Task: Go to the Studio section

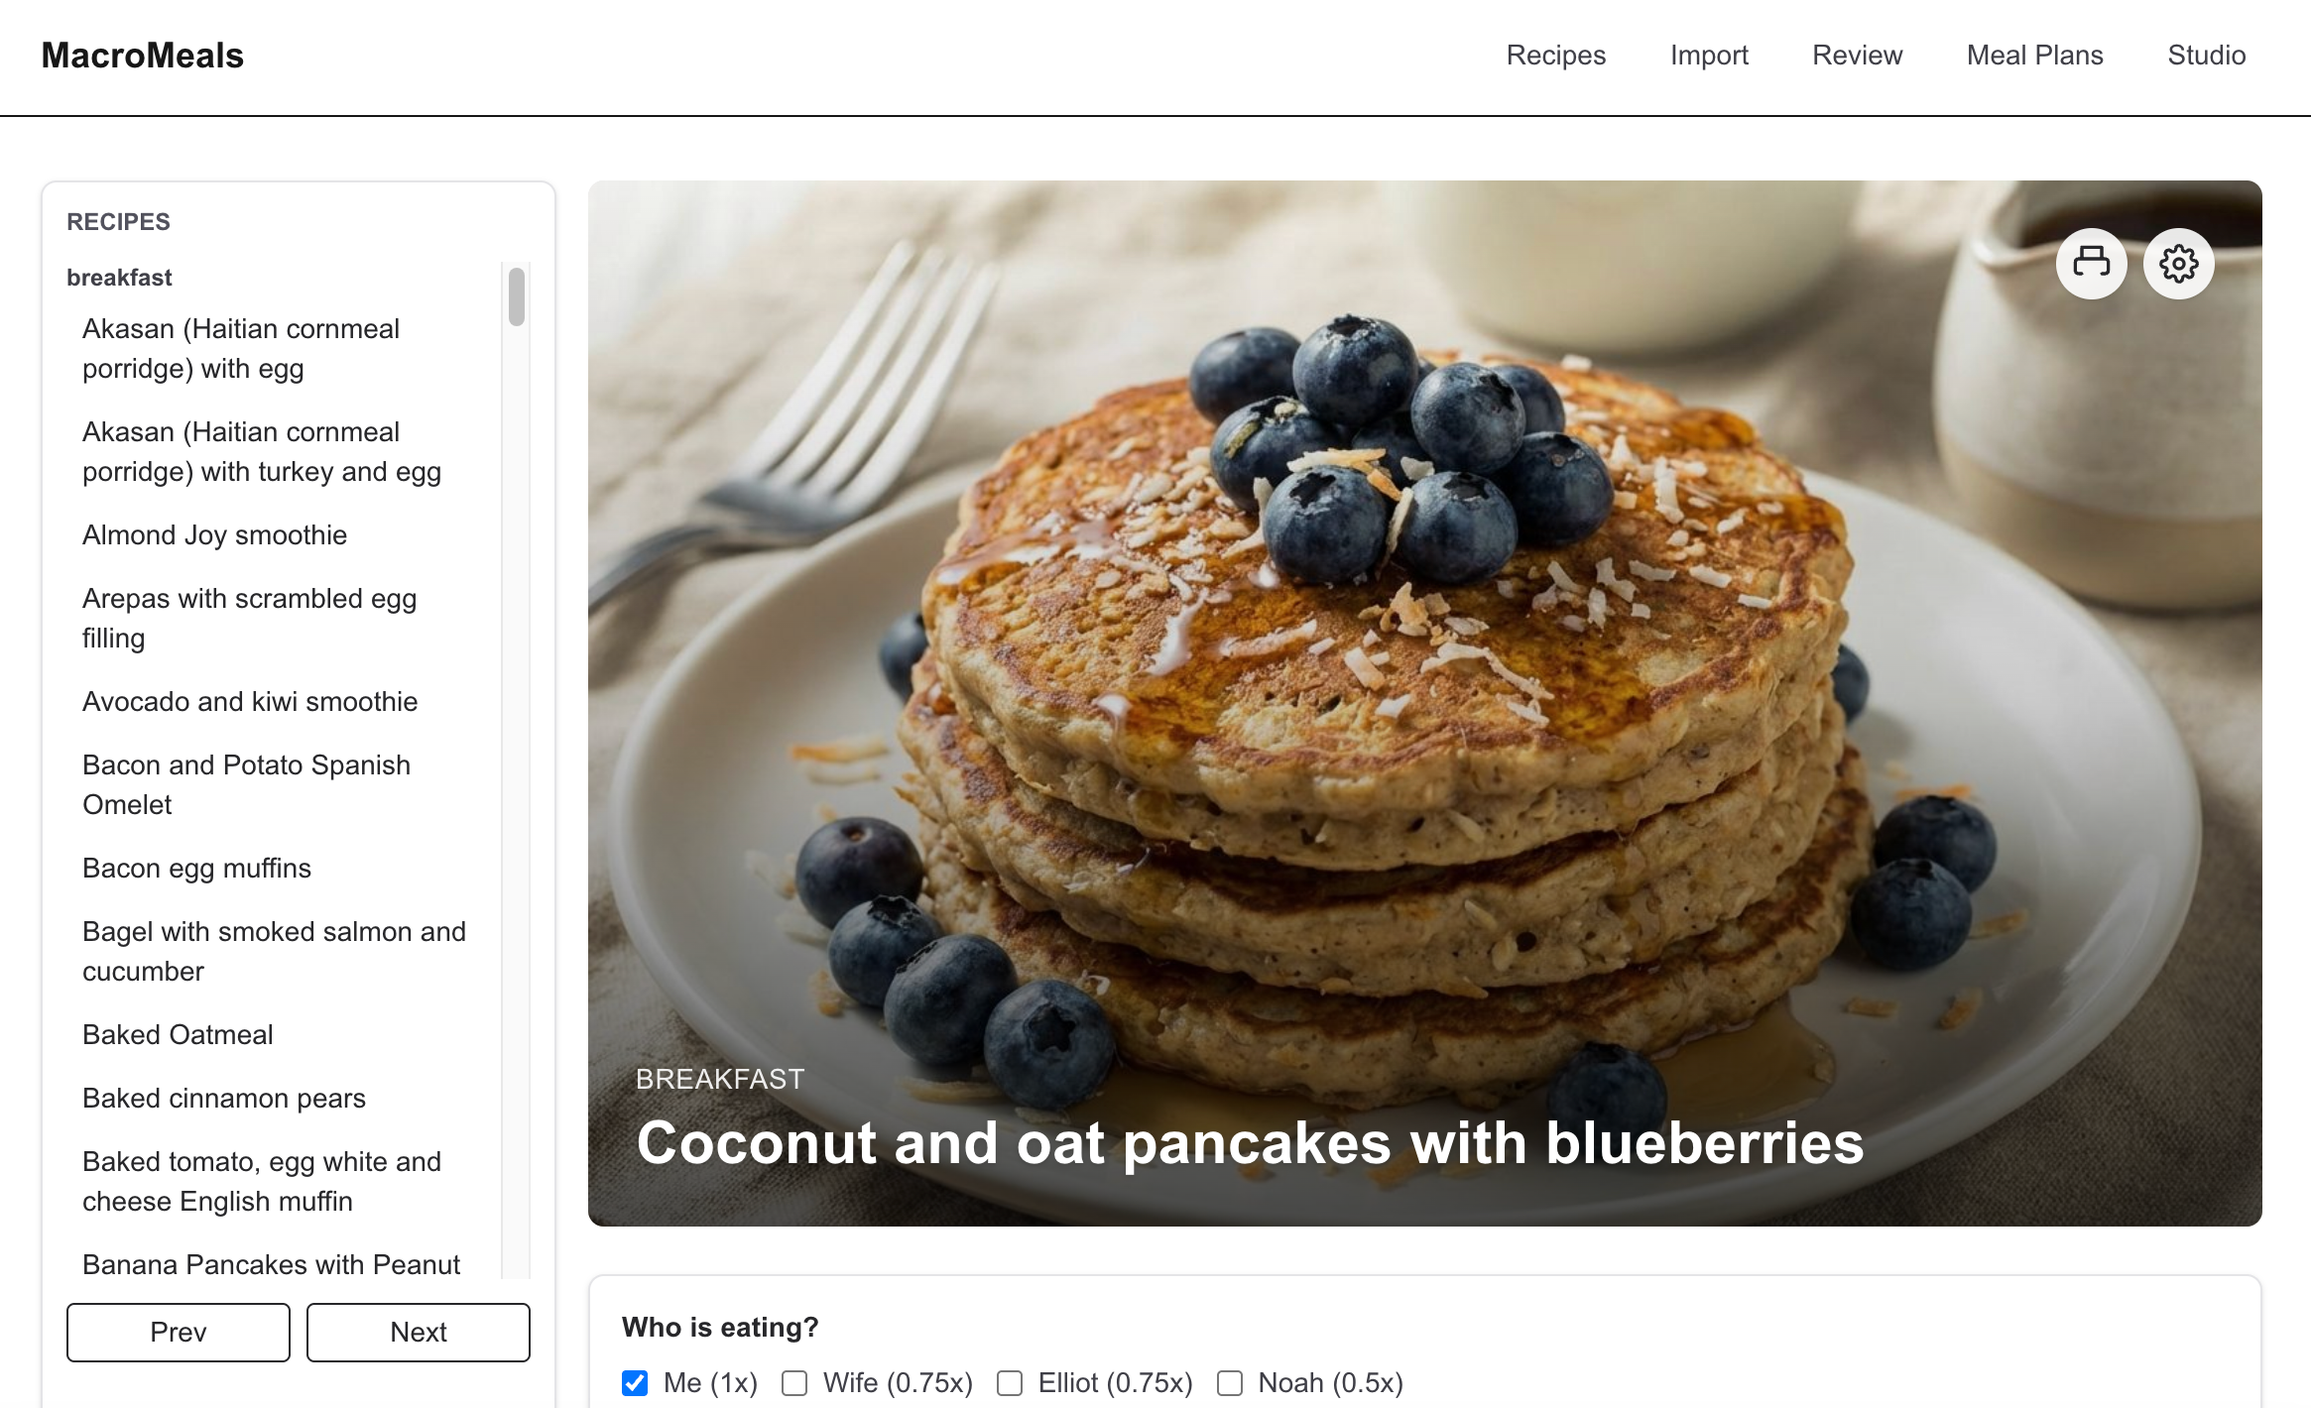Action: [x=2206, y=56]
